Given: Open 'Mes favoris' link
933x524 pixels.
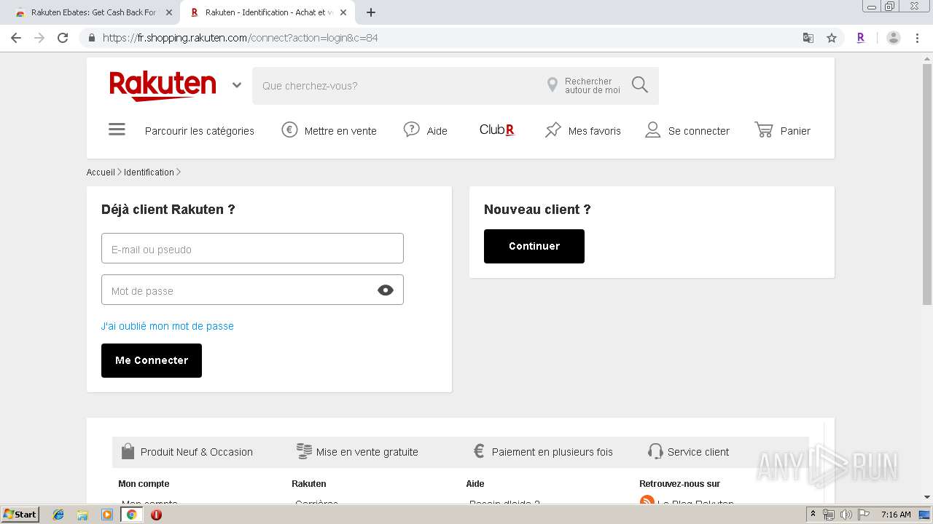Looking at the screenshot, I should (595, 131).
